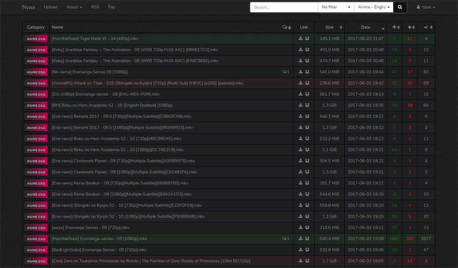
Task: Open the RSS feed link
Action: [x=95, y=7]
